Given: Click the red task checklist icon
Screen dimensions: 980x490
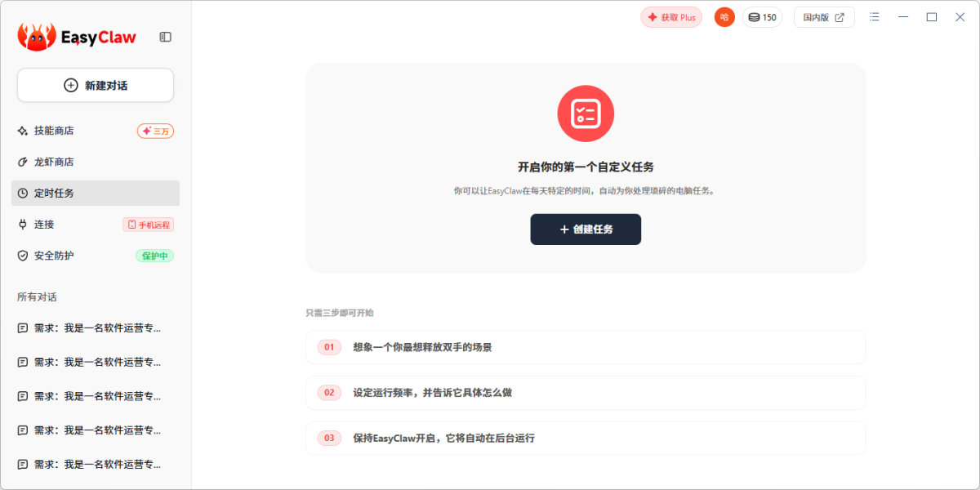Looking at the screenshot, I should [586, 114].
